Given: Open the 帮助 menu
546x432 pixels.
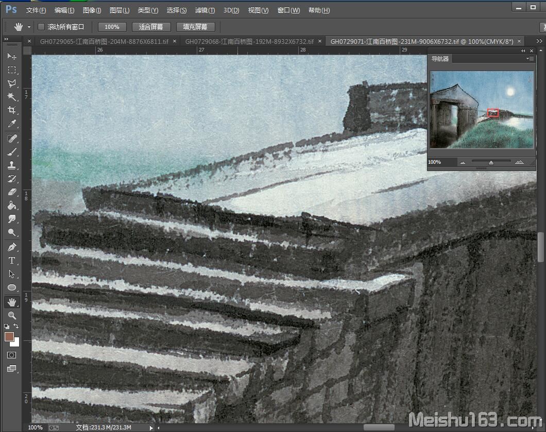Looking at the screenshot, I should click(319, 10).
